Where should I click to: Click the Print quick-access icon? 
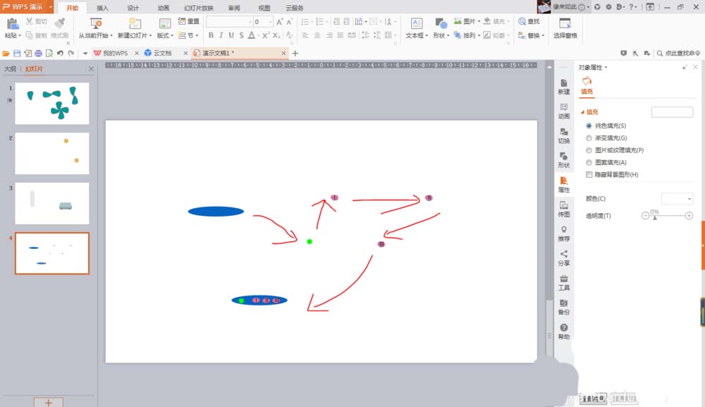pos(39,53)
